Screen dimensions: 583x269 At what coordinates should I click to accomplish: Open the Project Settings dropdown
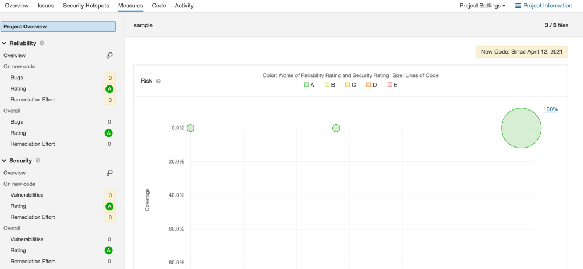click(482, 6)
